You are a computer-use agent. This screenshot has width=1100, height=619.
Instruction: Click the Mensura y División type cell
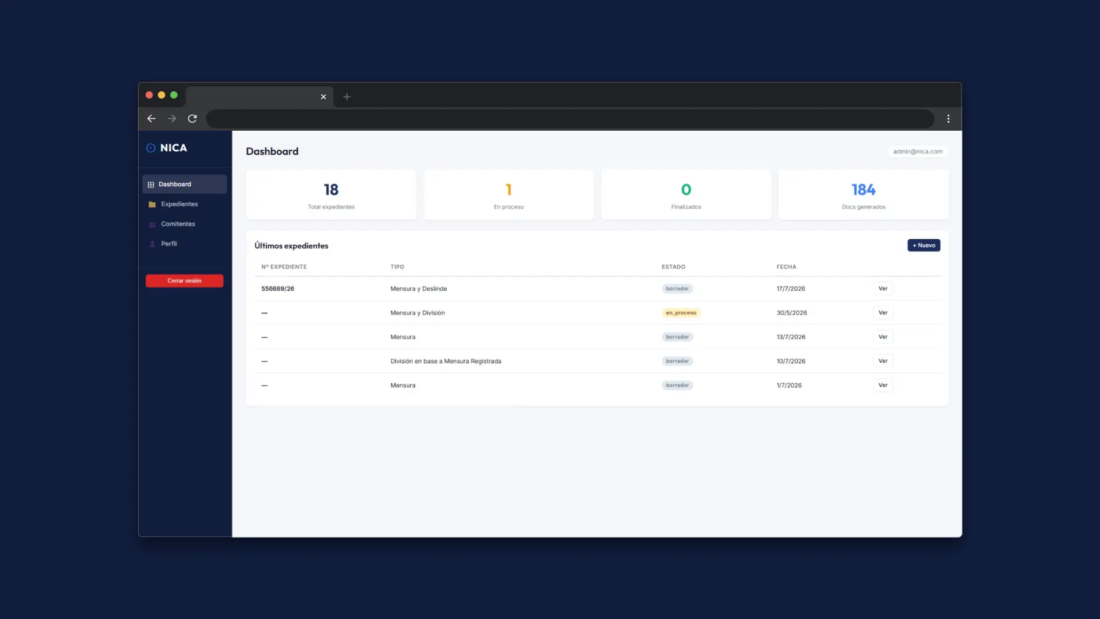pos(418,313)
